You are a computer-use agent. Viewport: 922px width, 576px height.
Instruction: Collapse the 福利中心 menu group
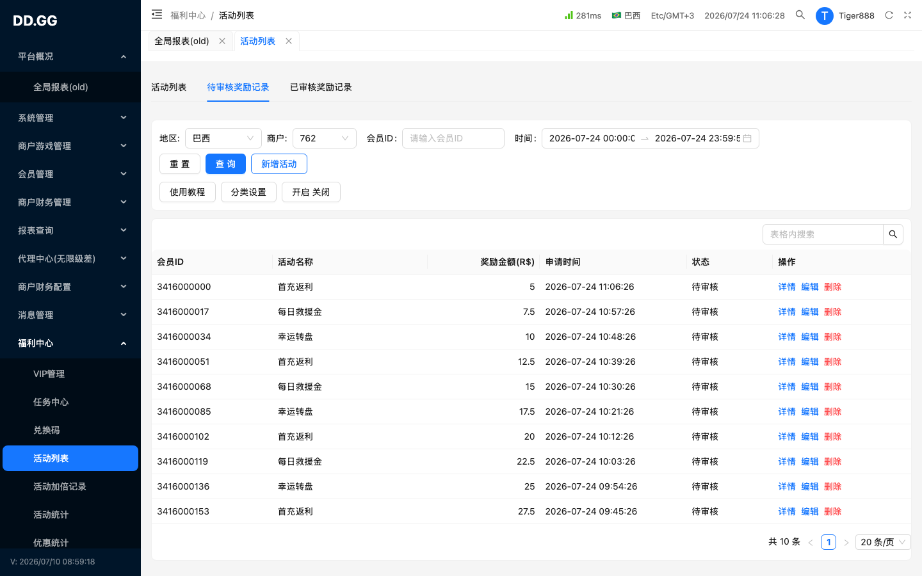pos(70,343)
